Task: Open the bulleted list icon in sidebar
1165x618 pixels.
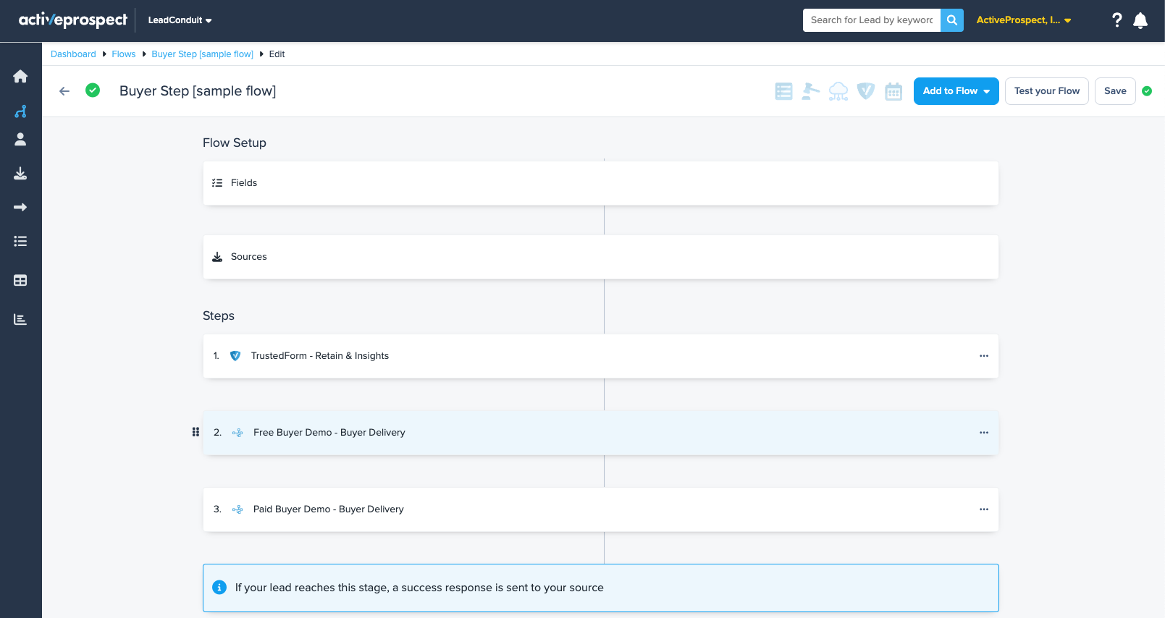Action: 20,241
